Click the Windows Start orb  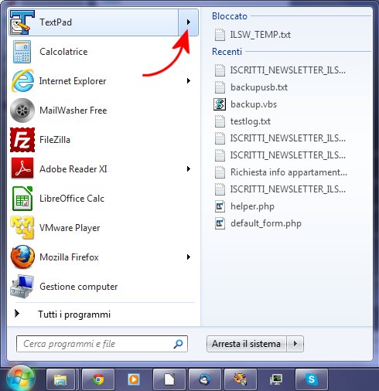point(20,379)
